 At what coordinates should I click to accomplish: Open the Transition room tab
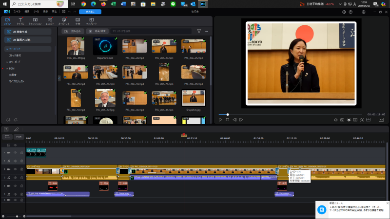[x=35, y=21]
